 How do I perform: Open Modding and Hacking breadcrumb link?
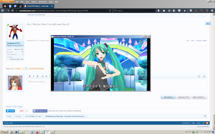(x=65, y=116)
